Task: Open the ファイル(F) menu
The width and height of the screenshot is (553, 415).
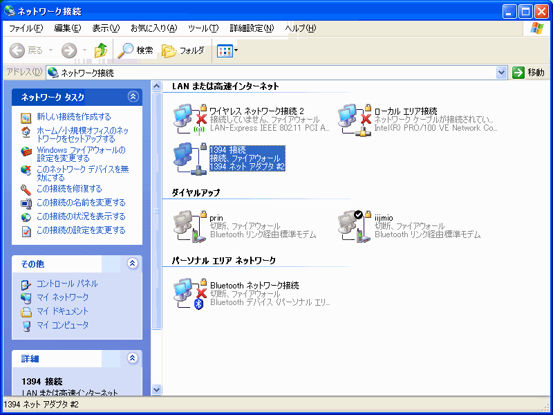Action: click(x=26, y=28)
